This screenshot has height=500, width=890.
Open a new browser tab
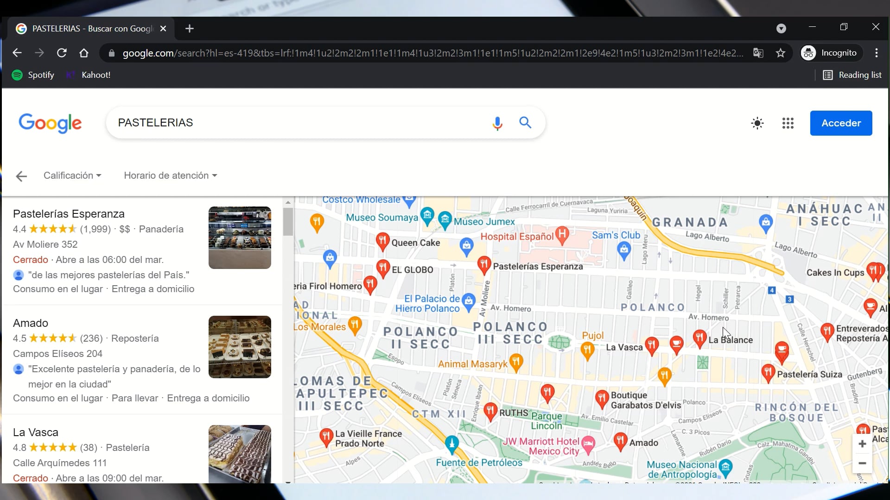[x=189, y=29]
